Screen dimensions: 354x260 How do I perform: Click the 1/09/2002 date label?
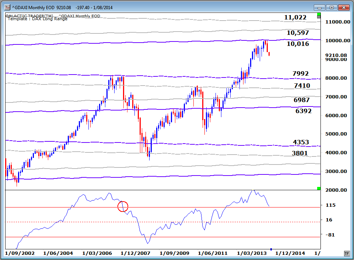[20, 253]
